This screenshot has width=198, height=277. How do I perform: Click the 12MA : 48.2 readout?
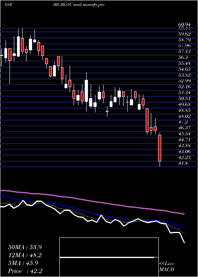[x=25, y=255]
